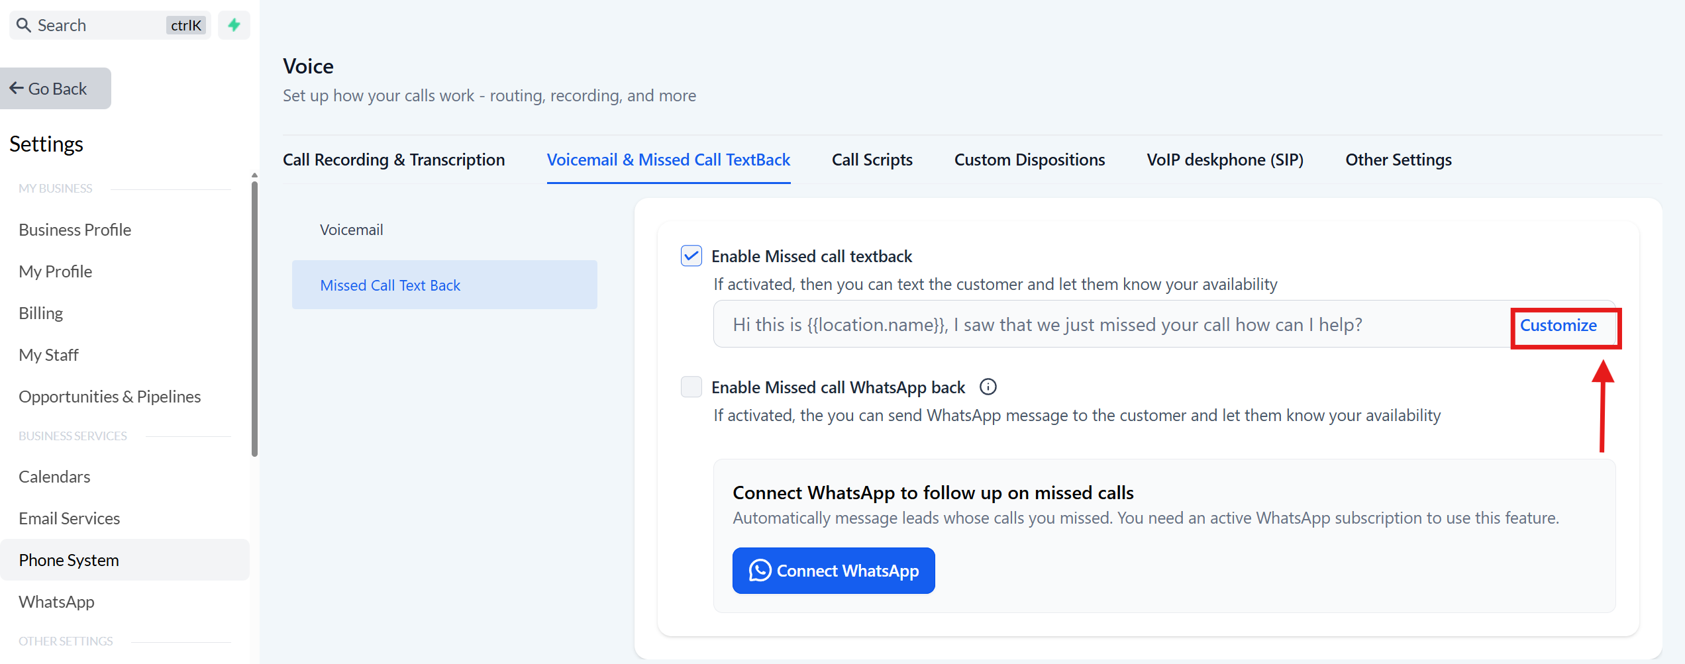Click the green lightning bolt icon
Screen dimensions: 1685x664
click(234, 25)
